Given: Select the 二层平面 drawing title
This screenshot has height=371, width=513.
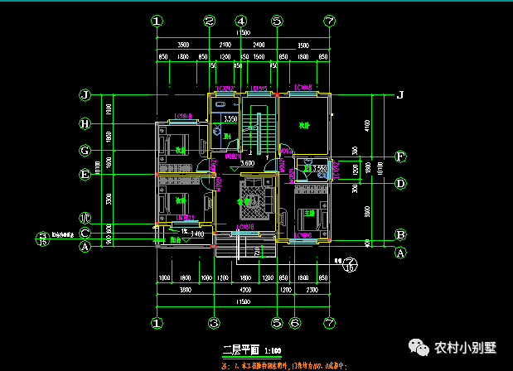Looking at the screenshot, I should (242, 350).
